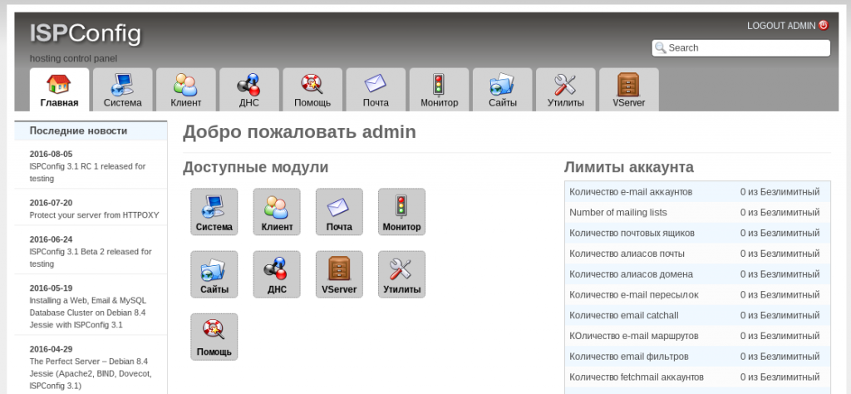Click the LOGOUT ADMIN link
Image resolution: width=851 pixels, height=394 pixels.
(x=781, y=26)
